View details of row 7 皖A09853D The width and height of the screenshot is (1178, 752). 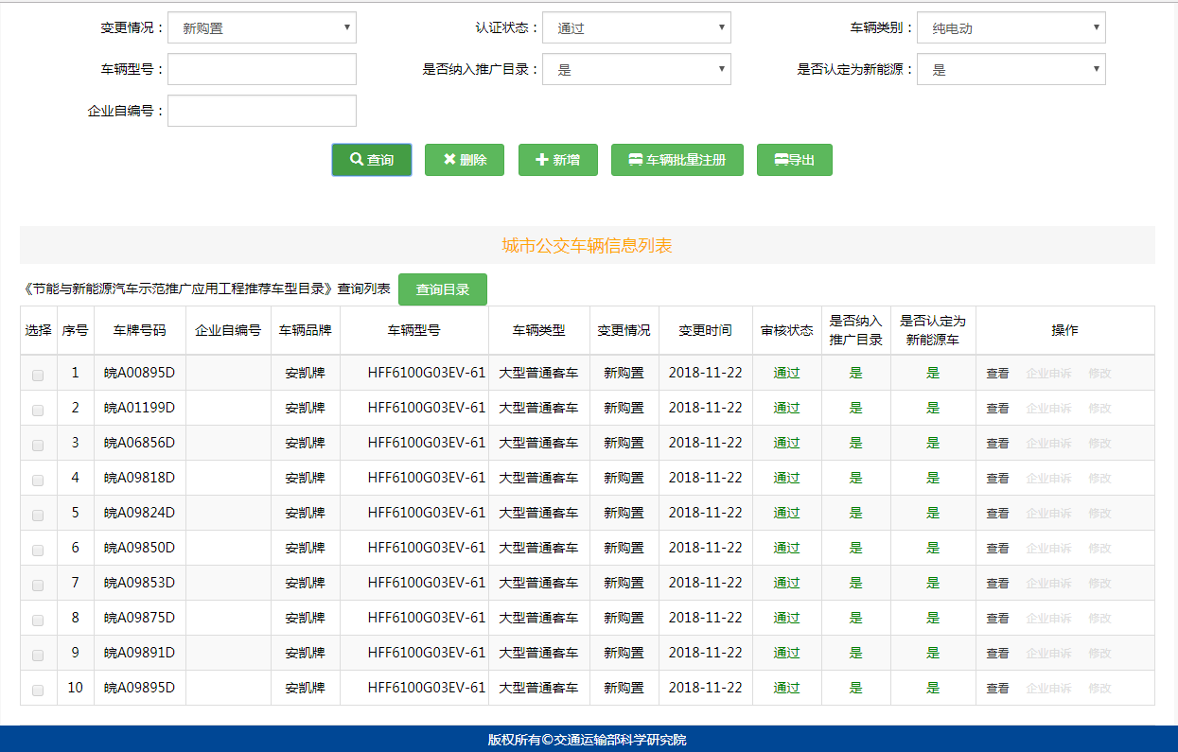997,584
